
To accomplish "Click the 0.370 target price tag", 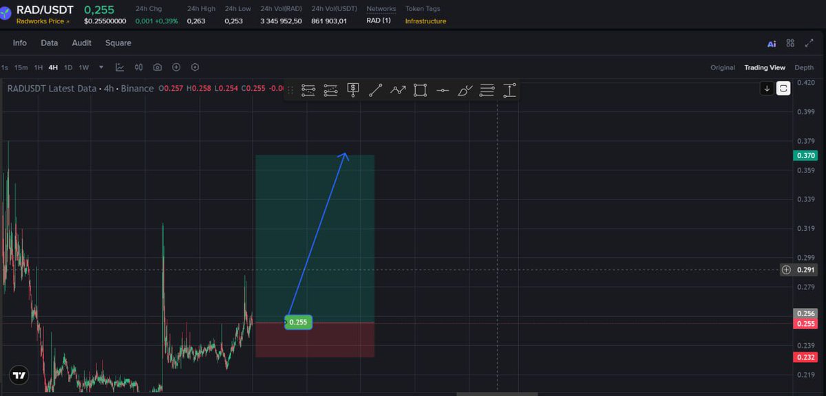I will coord(806,155).
